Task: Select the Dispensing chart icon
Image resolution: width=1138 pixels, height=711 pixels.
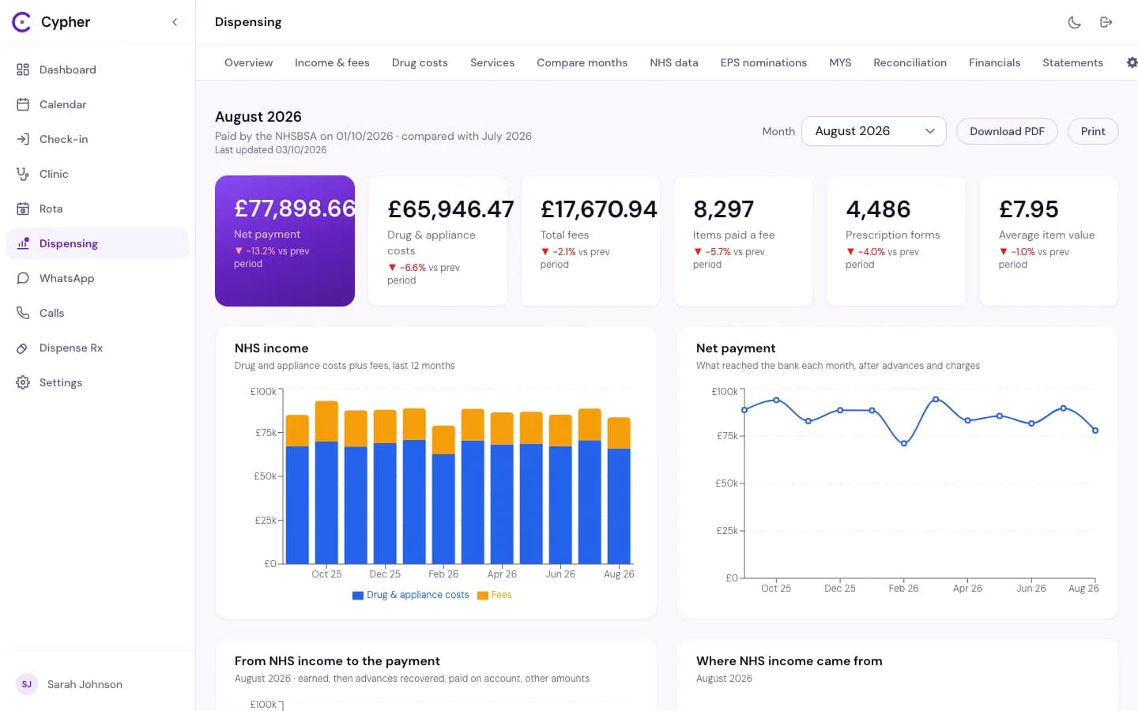Action: tap(23, 243)
